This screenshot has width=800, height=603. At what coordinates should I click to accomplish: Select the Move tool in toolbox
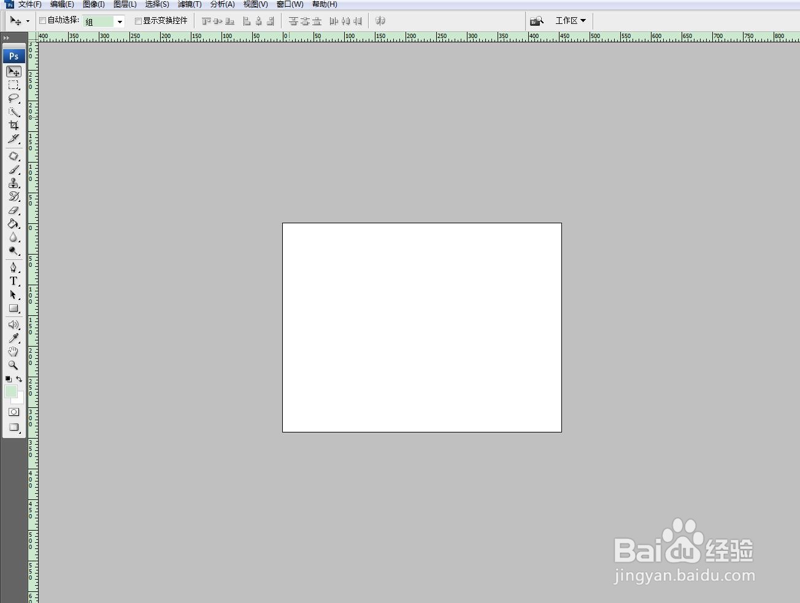(x=13, y=72)
